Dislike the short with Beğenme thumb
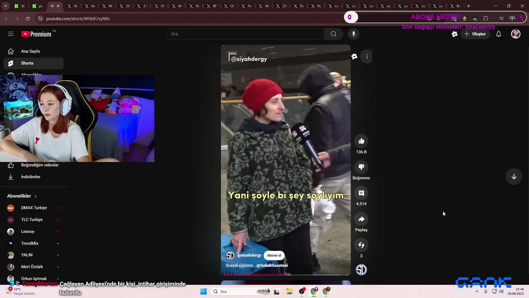 pyautogui.click(x=361, y=167)
